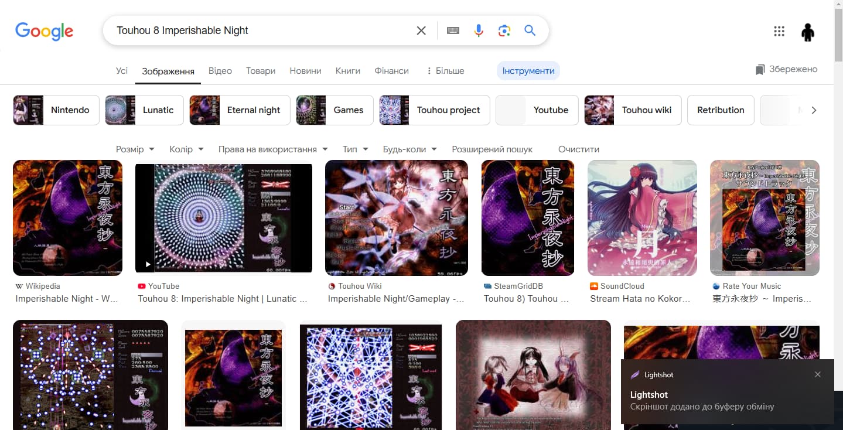The height and width of the screenshot is (430, 843).
Task: Open the "Touhou 8) Touhou ..." result title
Action: (x=527, y=299)
